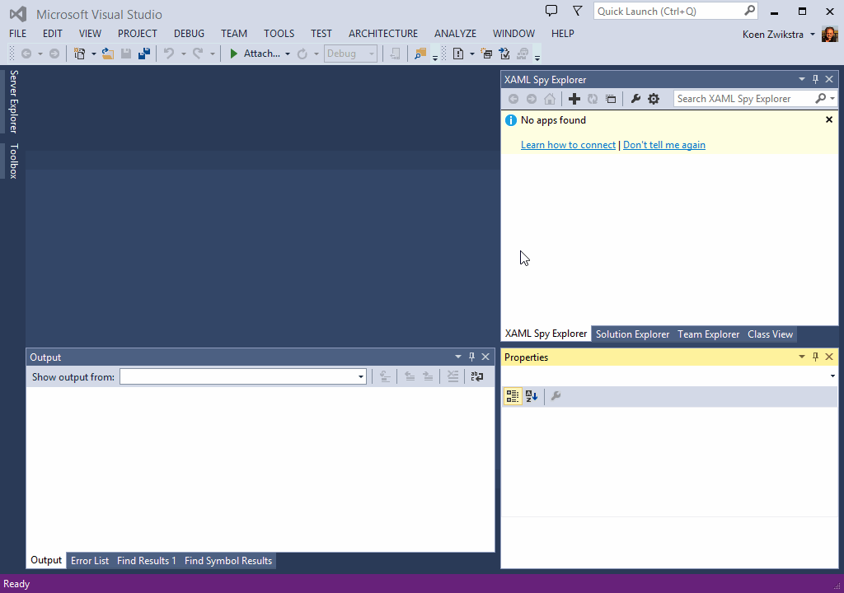Open the Debug configuration dropdown
The width and height of the screenshot is (844, 593).
350,54
